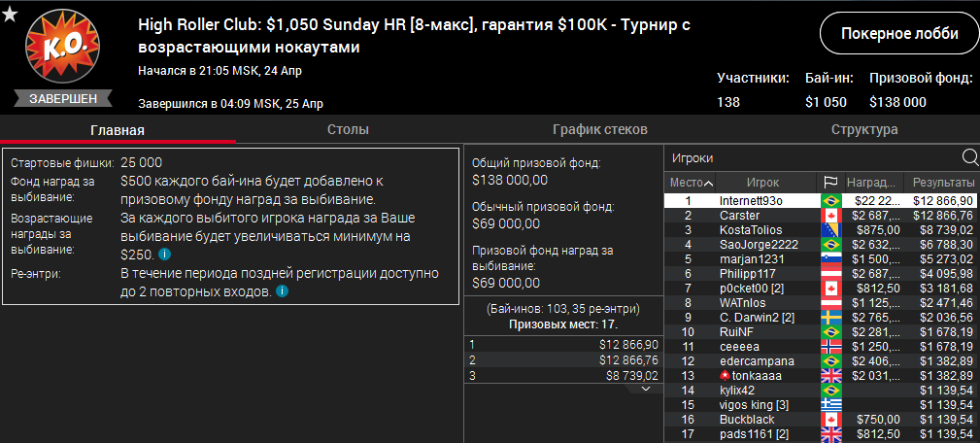This screenshot has height=443, width=980.
Task: Click the Покерное лобби button
Action: point(898,34)
